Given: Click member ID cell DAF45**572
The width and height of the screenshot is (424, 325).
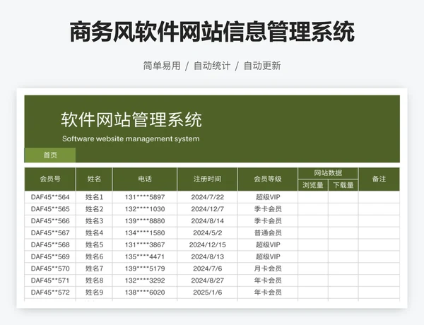Looking at the screenshot, I should (x=50, y=292).
